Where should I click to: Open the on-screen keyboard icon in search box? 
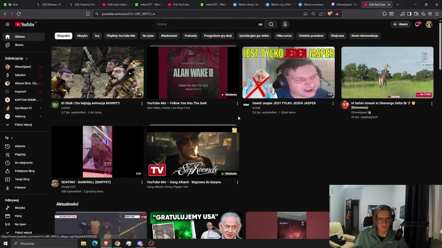[260, 24]
